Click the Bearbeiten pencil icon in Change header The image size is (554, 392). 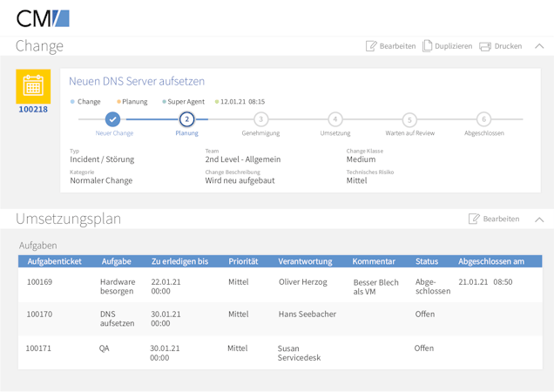(x=372, y=46)
